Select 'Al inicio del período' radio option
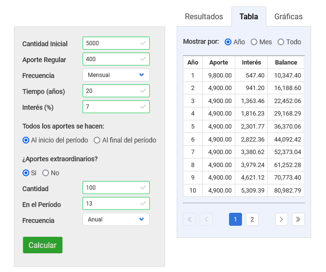 point(26,140)
